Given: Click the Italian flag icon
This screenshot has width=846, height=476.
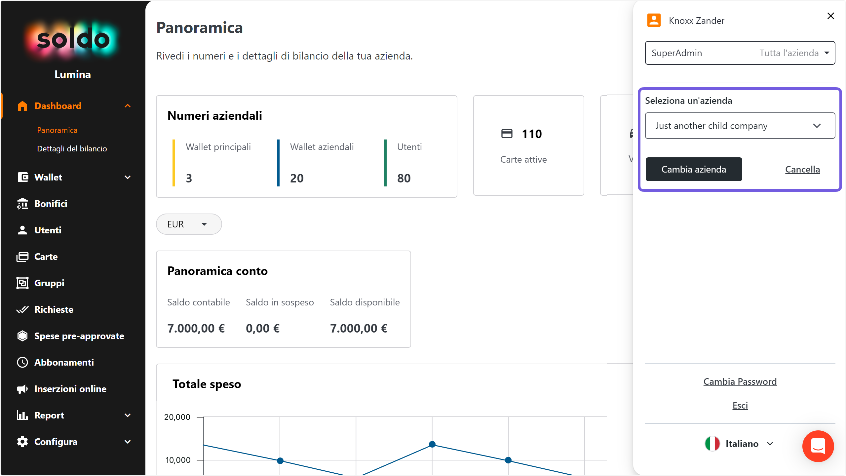Looking at the screenshot, I should tap(712, 444).
